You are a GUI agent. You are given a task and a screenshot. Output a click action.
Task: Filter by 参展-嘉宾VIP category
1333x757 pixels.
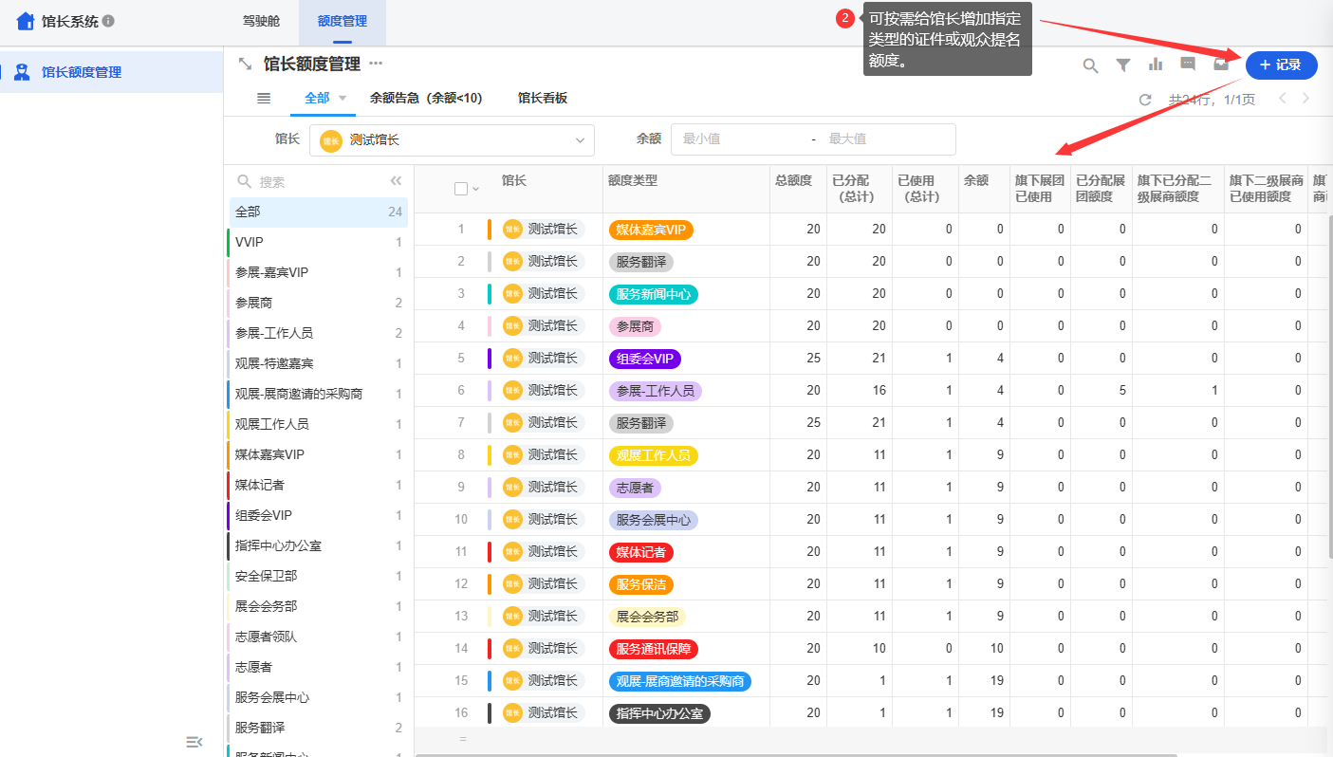pyautogui.click(x=319, y=272)
